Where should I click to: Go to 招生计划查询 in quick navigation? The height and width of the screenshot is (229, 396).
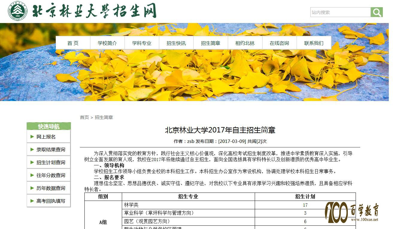(51, 162)
